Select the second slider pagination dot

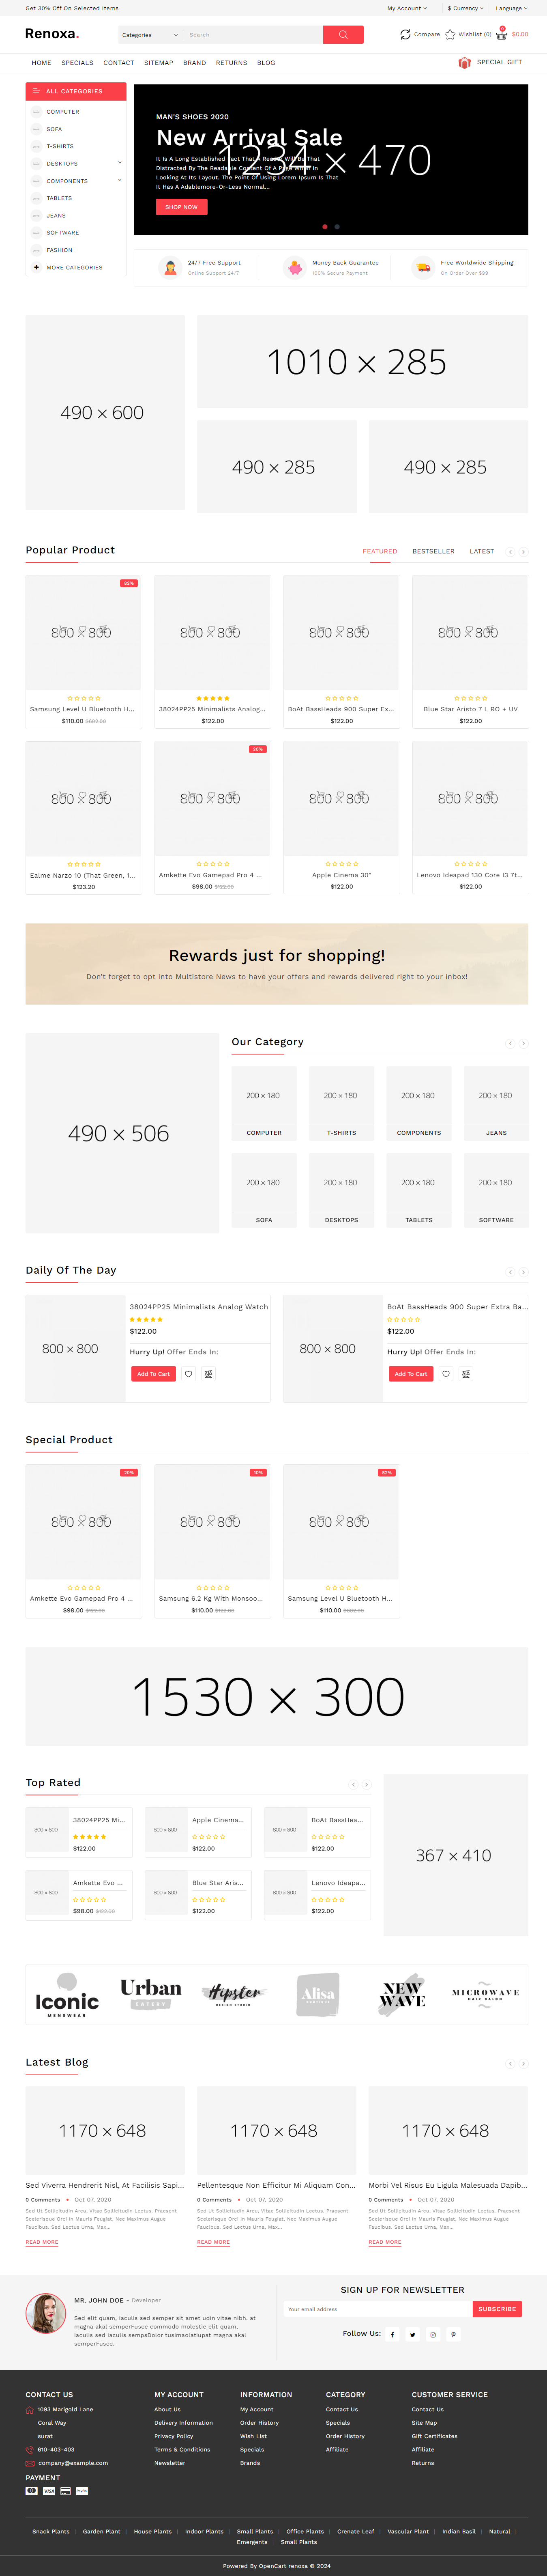point(337,227)
